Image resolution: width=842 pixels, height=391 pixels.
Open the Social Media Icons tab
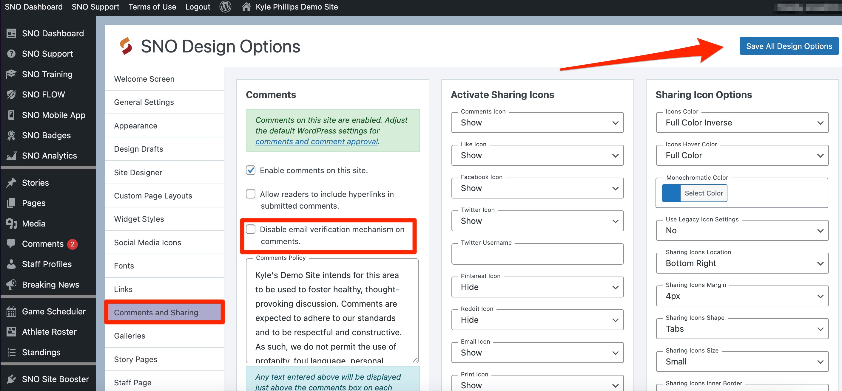click(164, 243)
